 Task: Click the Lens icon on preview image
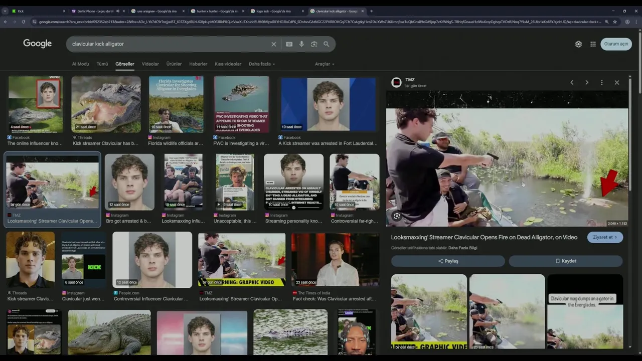pyautogui.click(x=397, y=216)
